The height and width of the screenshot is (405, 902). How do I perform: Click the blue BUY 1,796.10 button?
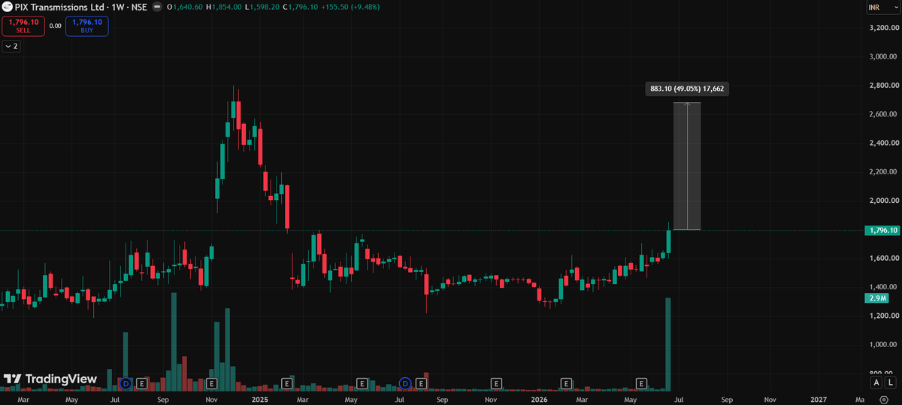pos(86,26)
